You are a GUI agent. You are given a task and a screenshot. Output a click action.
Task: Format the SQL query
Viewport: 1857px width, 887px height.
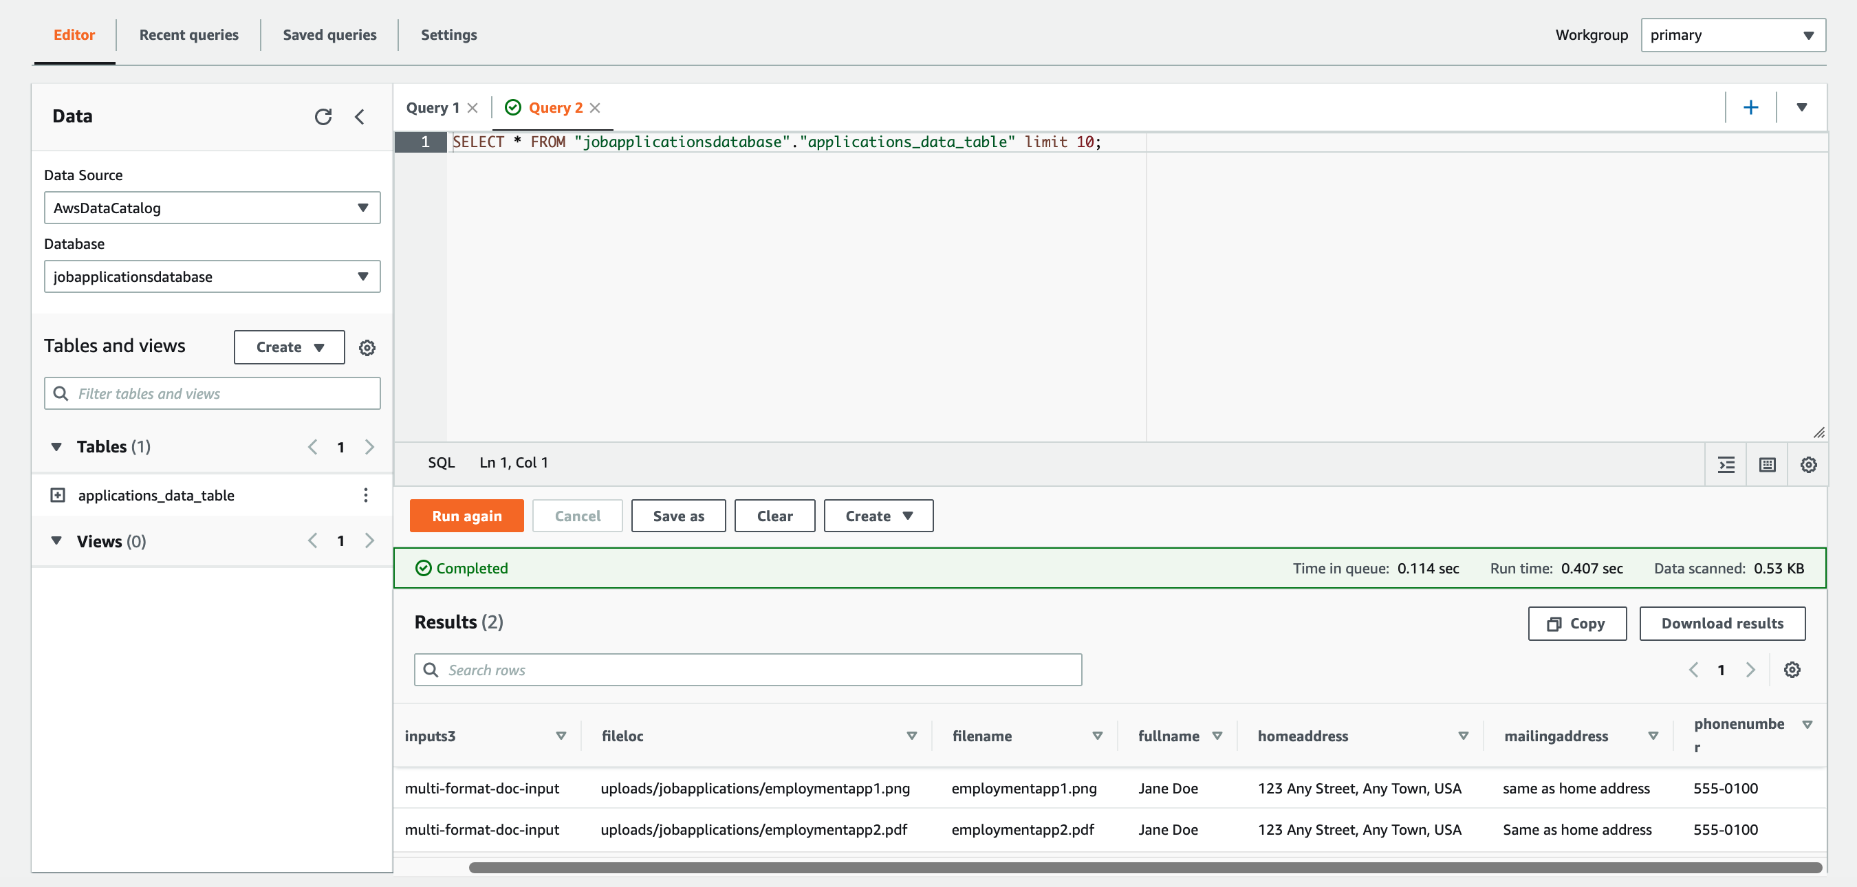pos(1726,465)
